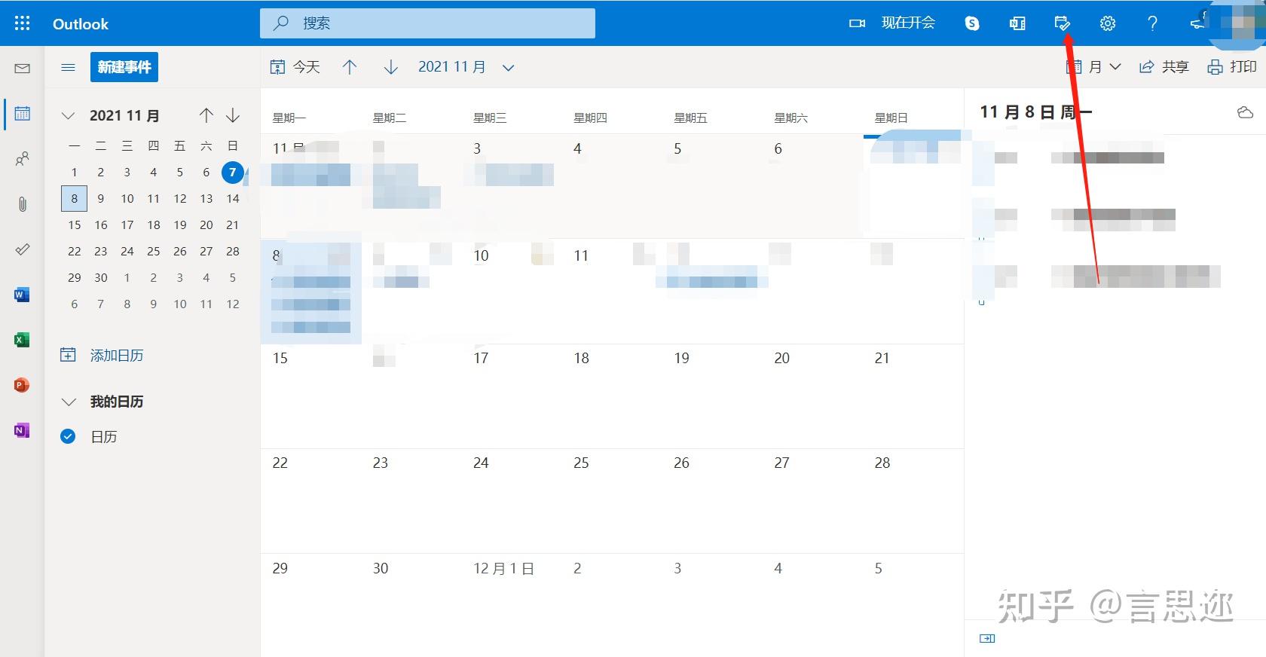This screenshot has width=1266, height=657.
Task: Open day 29 cell in month grid
Action: click(x=311, y=605)
